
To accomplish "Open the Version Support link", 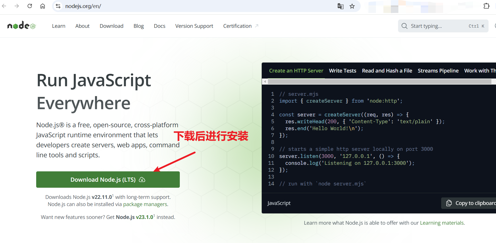I will coord(194,26).
